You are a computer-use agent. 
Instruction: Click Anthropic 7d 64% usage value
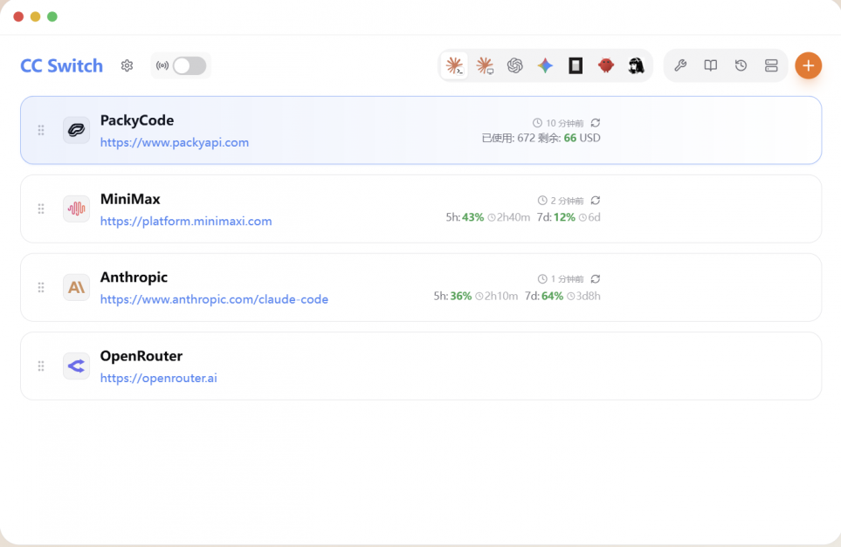pyautogui.click(x=552, y=297)
